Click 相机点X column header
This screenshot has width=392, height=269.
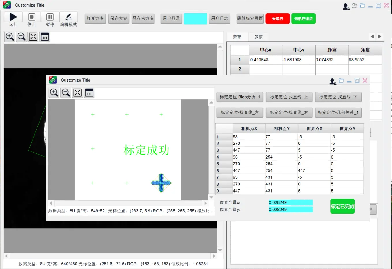coord(249,129)
